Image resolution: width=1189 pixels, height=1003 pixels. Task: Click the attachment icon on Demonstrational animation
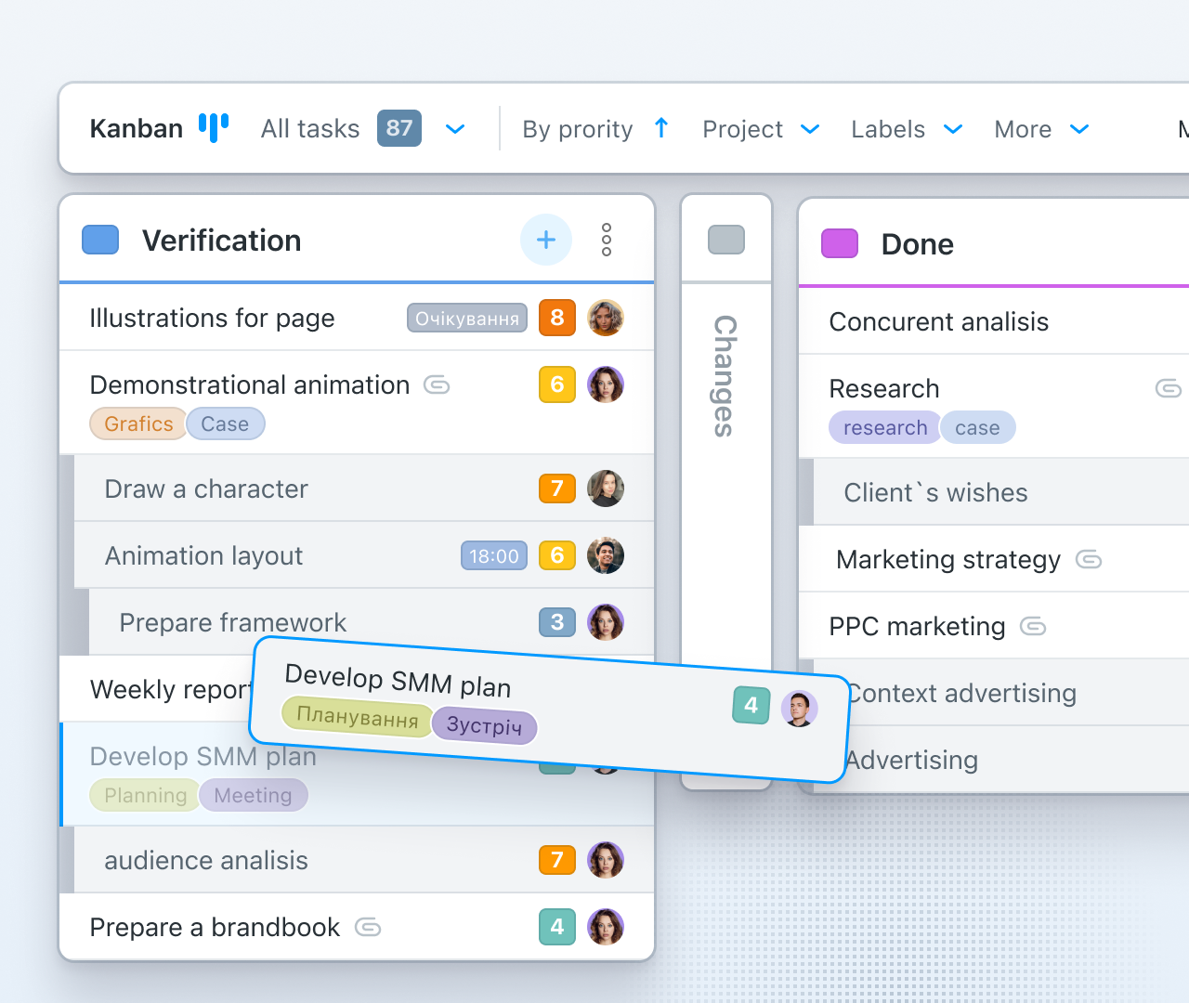(x=437, y=384)
